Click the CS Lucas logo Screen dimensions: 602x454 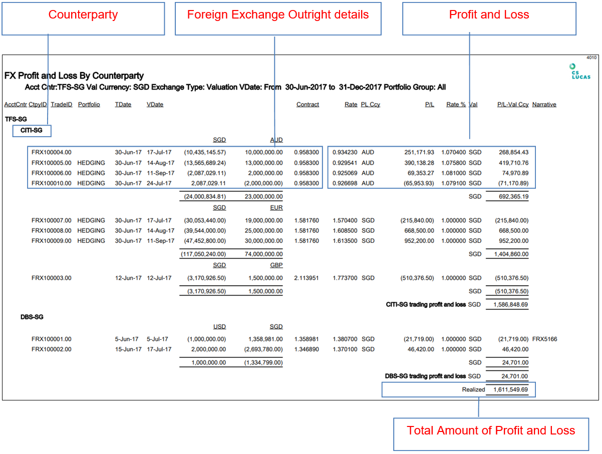[x=580, y=71]
